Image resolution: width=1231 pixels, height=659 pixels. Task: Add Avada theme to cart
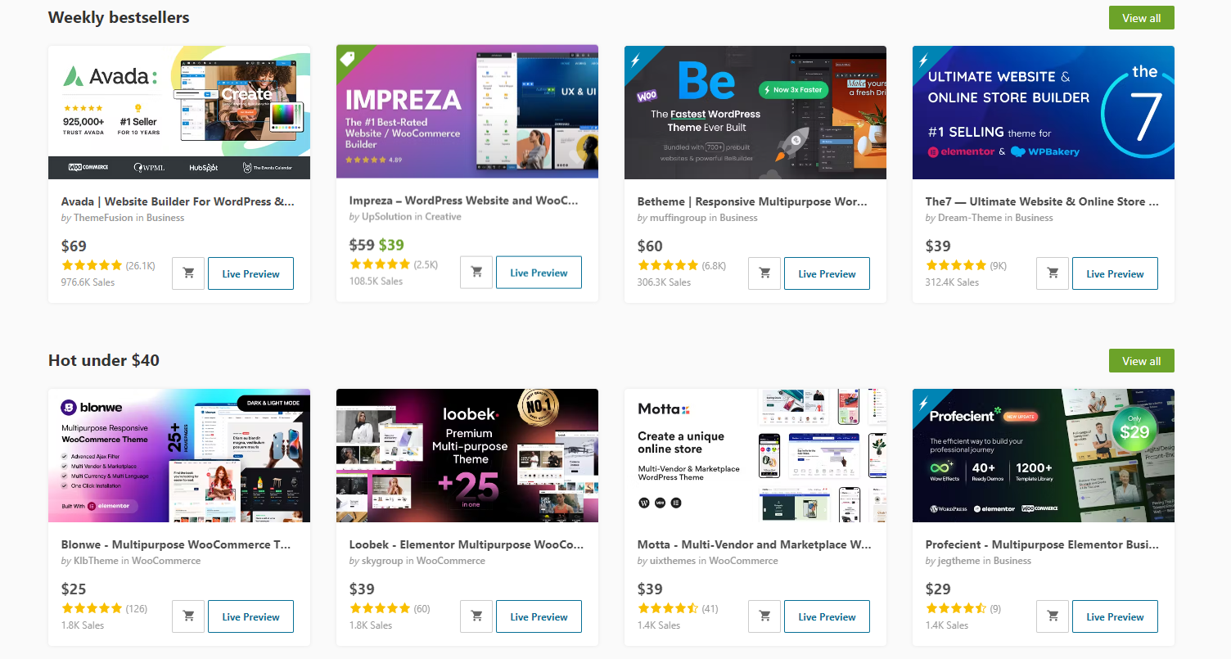[188, 273]
